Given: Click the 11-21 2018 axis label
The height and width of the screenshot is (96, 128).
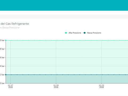Looking at the screenshot, I should click(102, 86).
